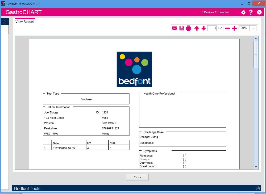The image size is (266, 194).
Task: Print the report
Action: 189,28
